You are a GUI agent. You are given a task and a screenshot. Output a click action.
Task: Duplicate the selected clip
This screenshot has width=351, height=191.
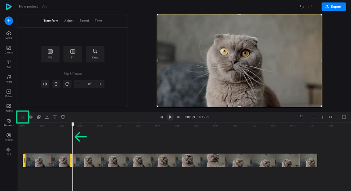coord(39,117)
